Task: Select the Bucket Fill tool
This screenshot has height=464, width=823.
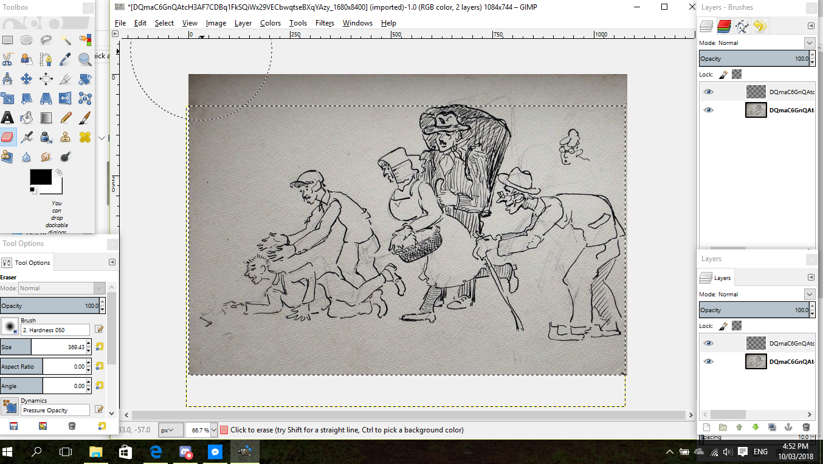Action: (27, 118)
